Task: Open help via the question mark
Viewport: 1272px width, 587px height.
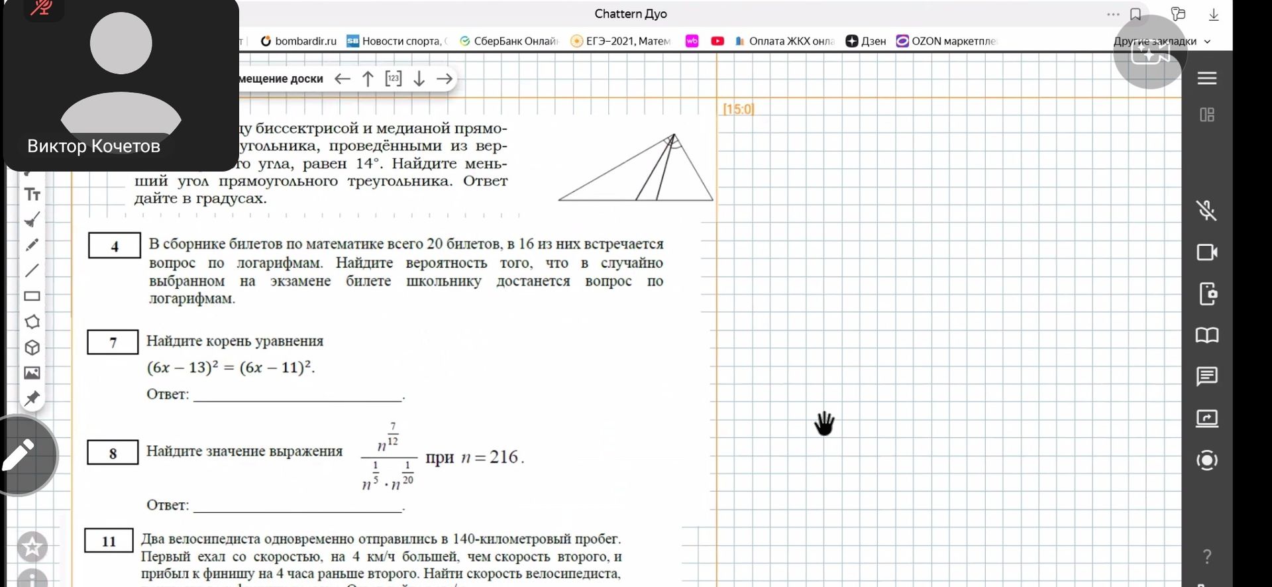Action: click(x=1207, y=557)
